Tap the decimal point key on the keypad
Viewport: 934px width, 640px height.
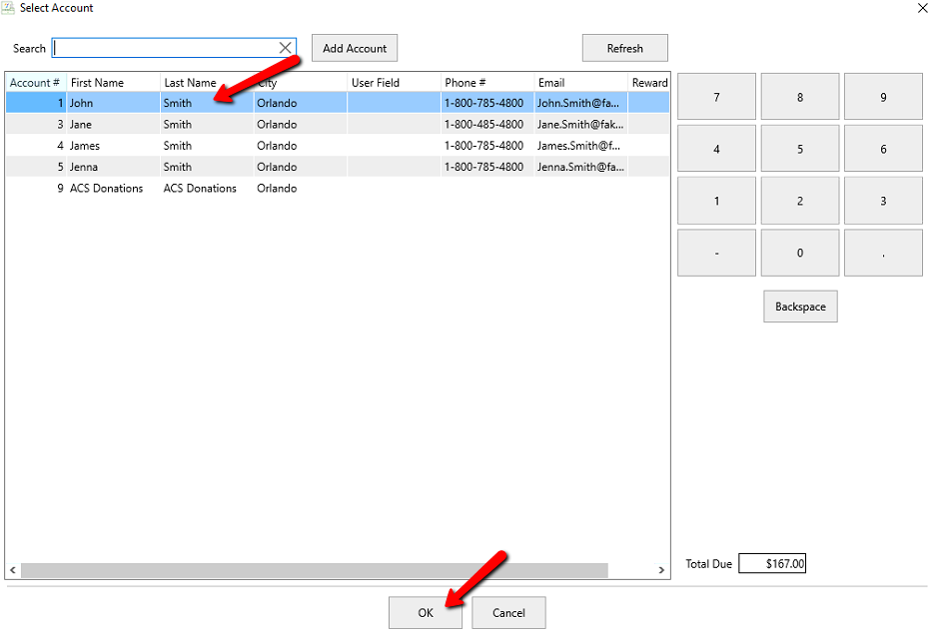coord(883,253)
